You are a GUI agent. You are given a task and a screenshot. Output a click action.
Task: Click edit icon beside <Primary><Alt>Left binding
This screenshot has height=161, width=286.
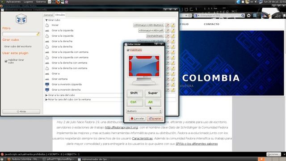[x=168, y=30]
